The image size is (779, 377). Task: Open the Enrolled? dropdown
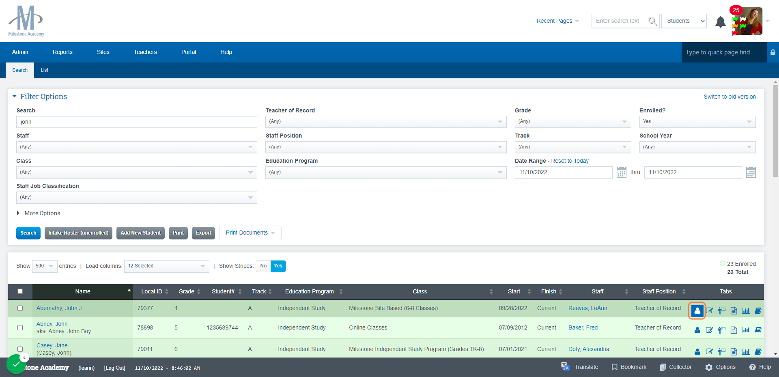(697, 122)
